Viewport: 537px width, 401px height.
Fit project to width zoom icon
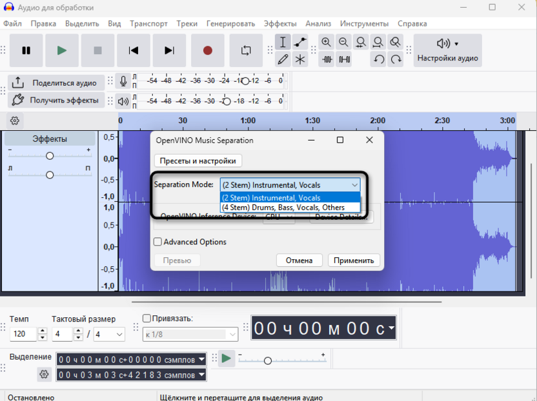coord(378,42)
